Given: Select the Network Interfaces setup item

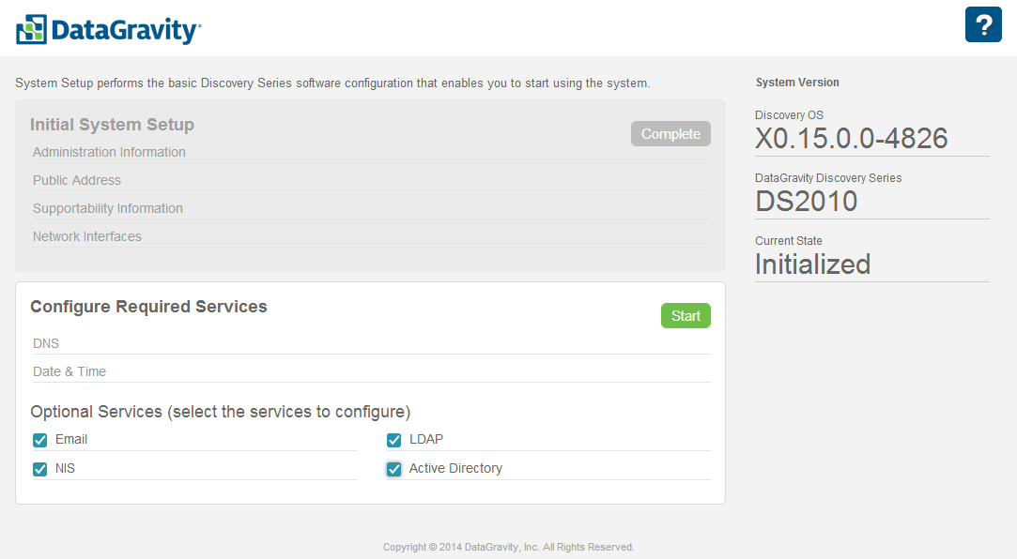Looking at the screenshot, I should click(87, 235).
